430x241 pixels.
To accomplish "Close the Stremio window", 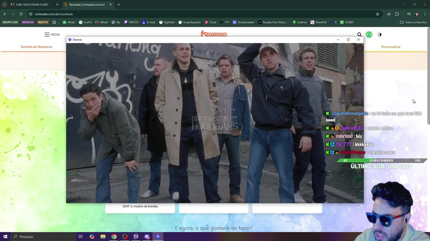I will [358, 39].
